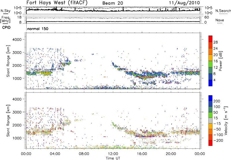Viewport: 231px width, 160px height.
Task: Click the dotted sample line under N.Search
Action: click(x=223, y=14)
